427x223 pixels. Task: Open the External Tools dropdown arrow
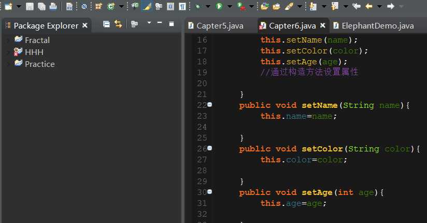[251, 6]
